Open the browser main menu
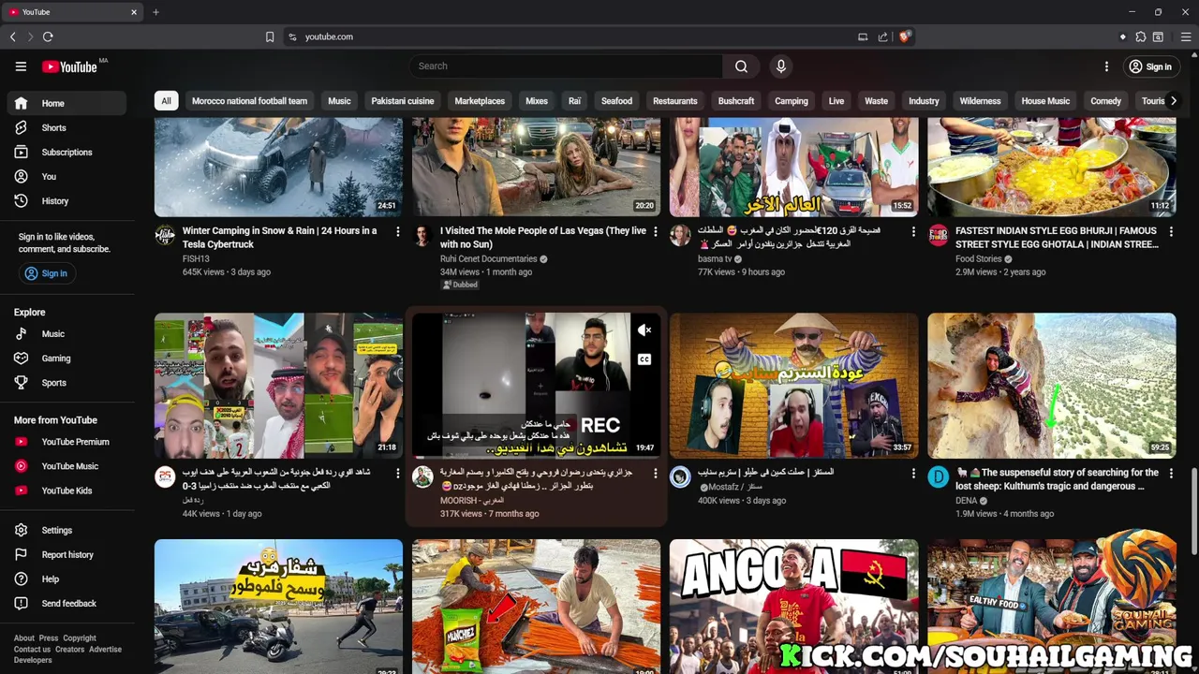 pyautogui.click(x=1185, y=37)
